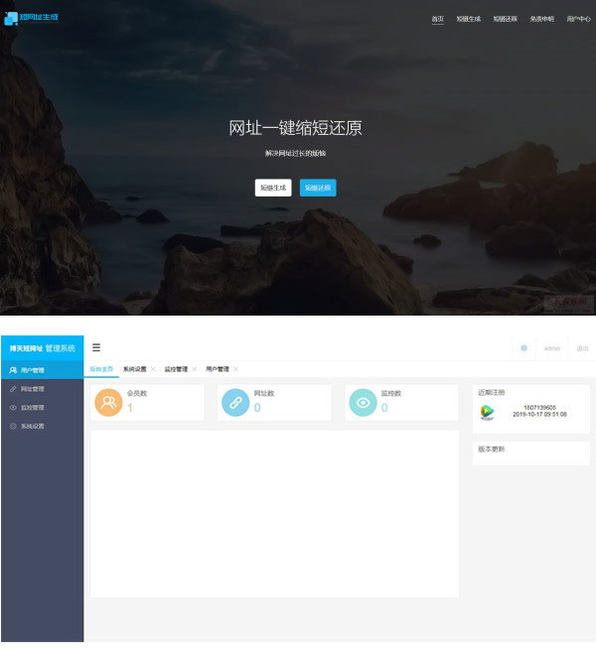
Task: Switch to the 后台主页 tab
Action: [x=101, y=369]
